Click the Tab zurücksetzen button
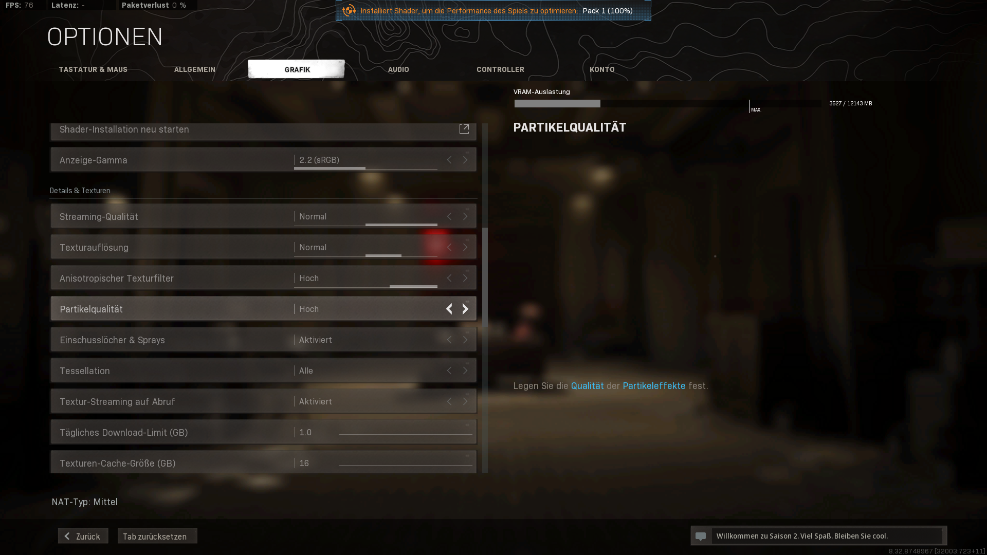Screen dimensions: 987x555 (x=157, y=536)
